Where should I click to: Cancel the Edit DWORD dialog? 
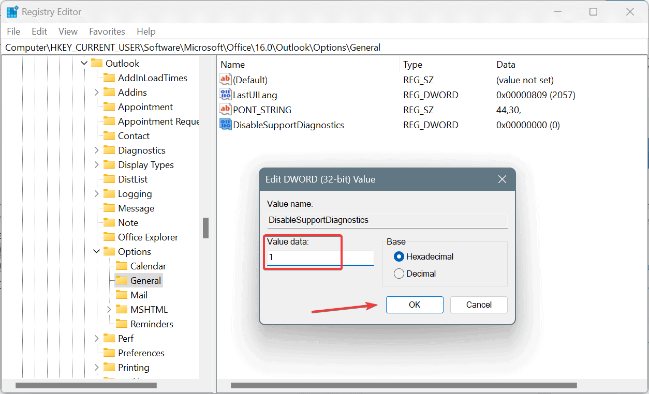tap(479, 305)
